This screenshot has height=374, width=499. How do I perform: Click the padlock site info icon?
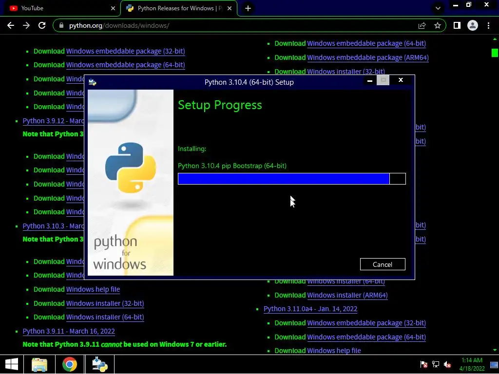tap(61, 25)
